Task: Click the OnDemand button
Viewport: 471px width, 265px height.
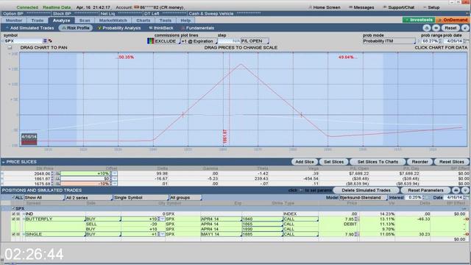Action: coord(453,20)
